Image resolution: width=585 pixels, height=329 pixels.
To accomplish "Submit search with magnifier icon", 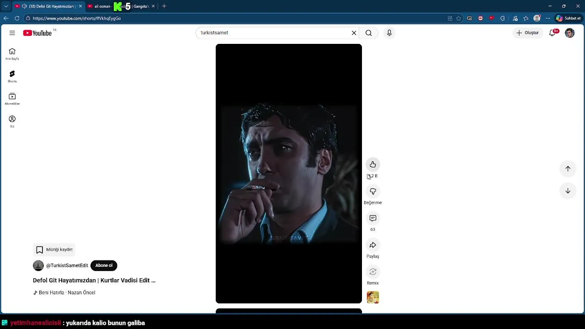I will [368, 33].
